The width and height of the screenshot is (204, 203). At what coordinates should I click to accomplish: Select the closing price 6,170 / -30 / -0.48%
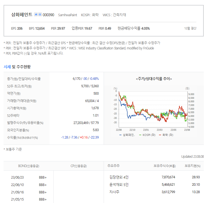[86, 79]
